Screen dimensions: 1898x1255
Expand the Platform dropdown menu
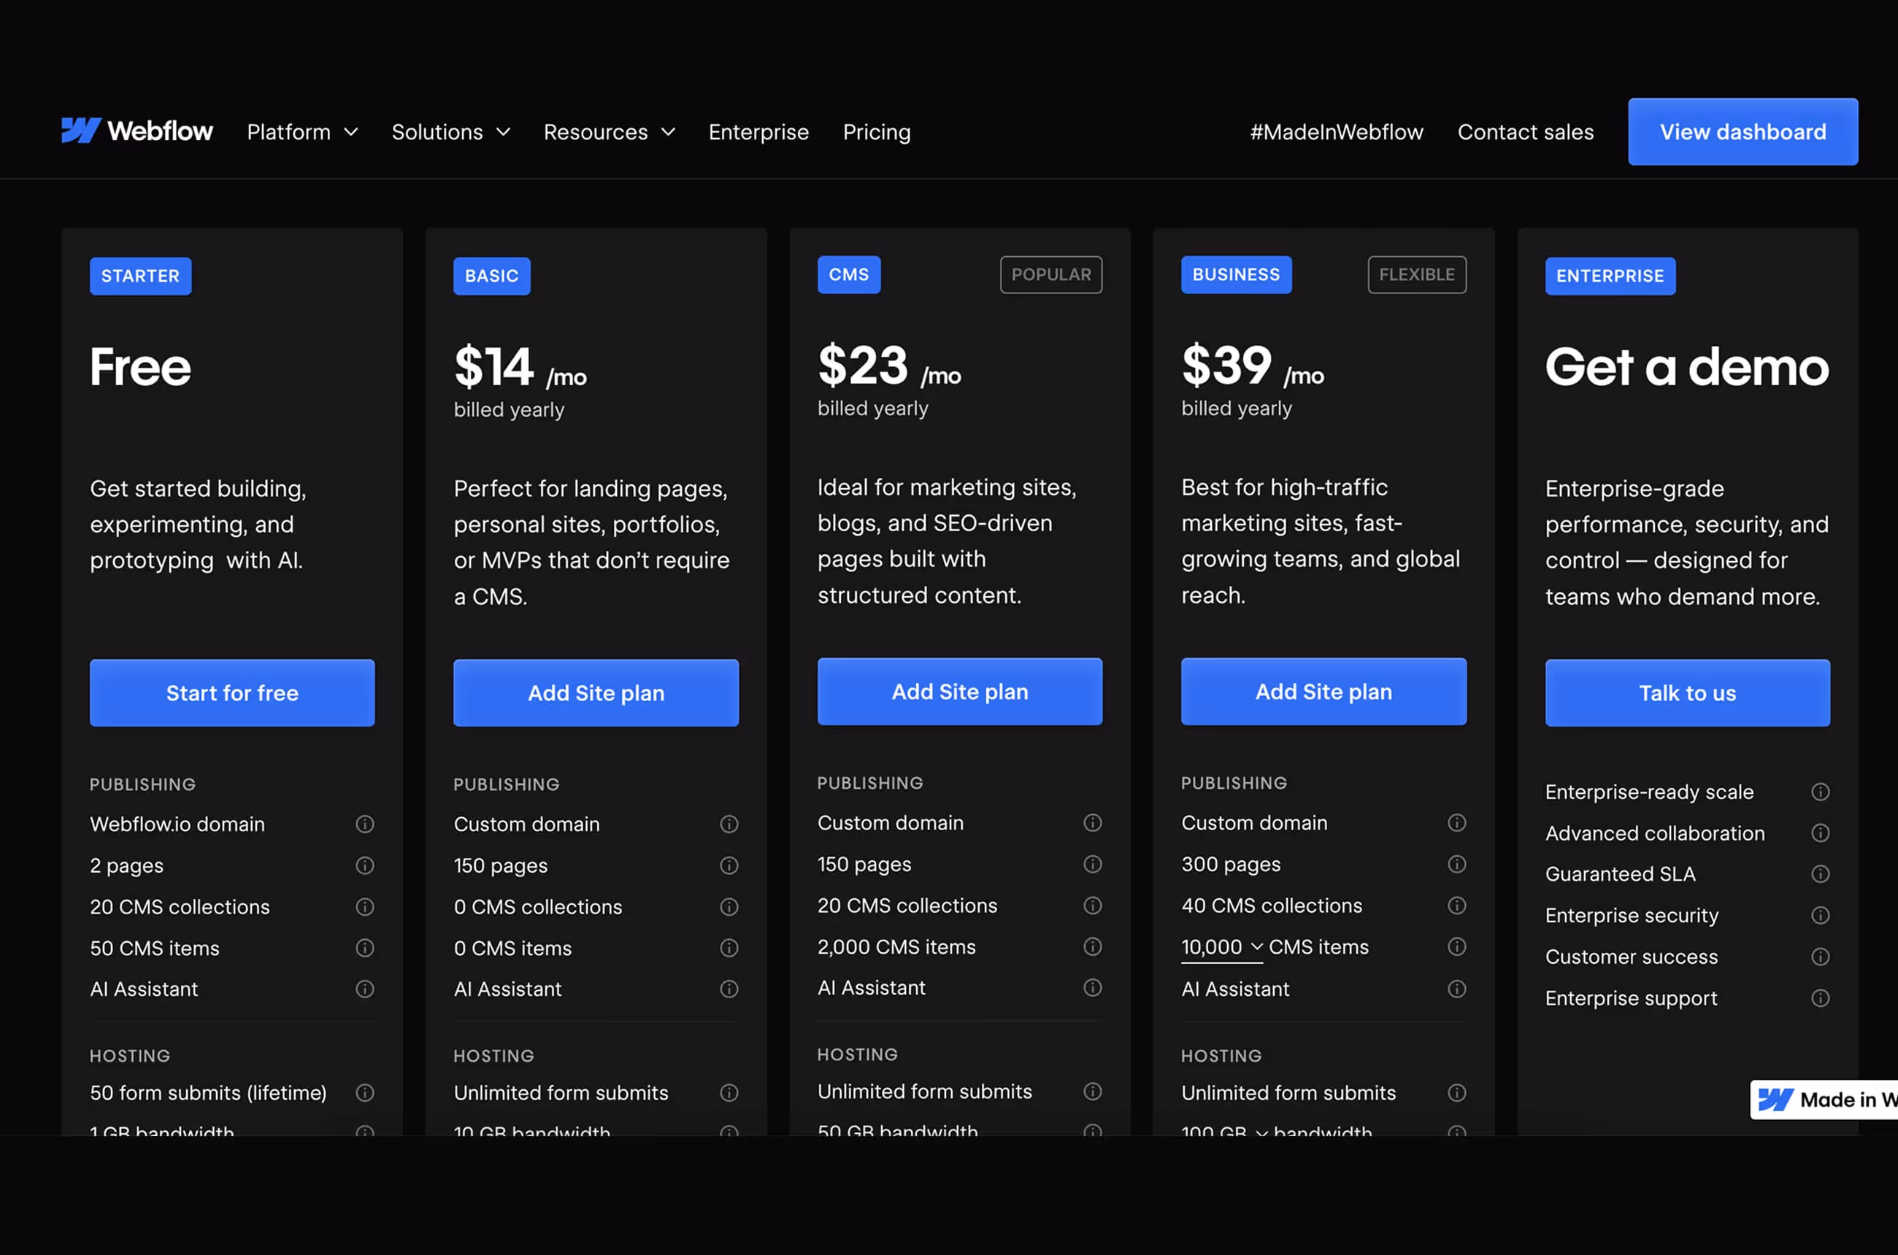coord(302,132)
